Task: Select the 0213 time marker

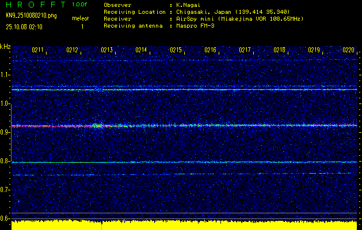Action: [x=107, y=51]
